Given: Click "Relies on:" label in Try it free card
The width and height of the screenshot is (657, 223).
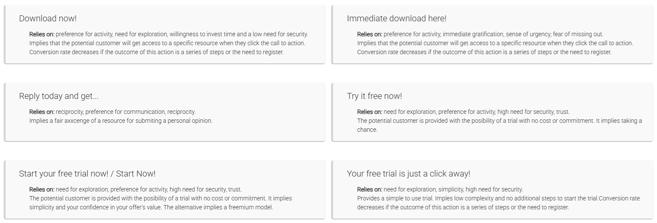Looking at the screenshot, I should (370, 112).
